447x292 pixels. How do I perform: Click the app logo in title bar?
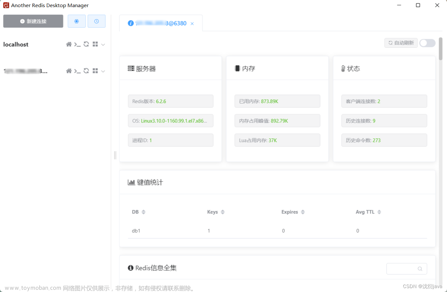click(6, 5)
